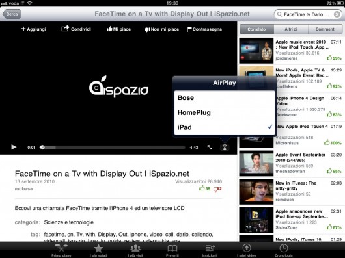Go back with the Cerca button

[x=12, y=14]
